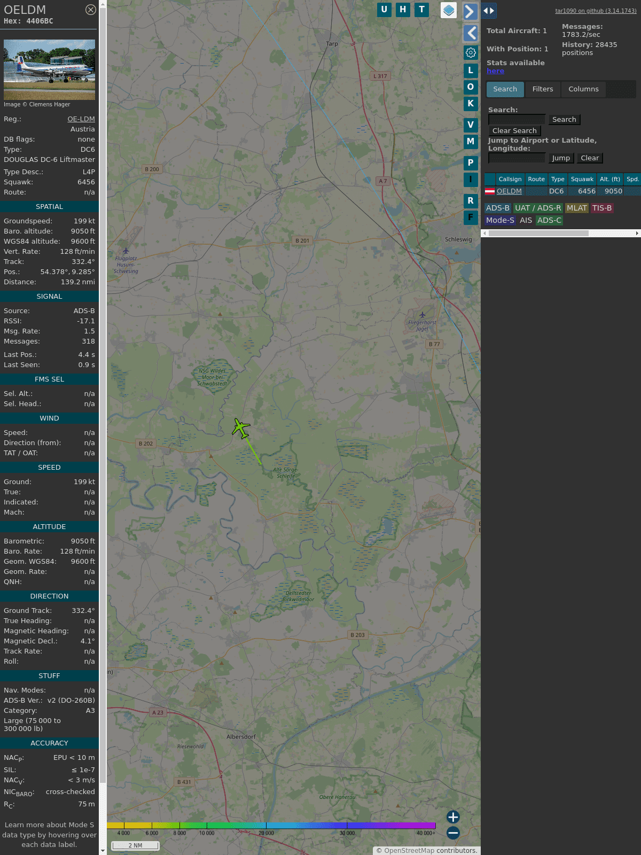Viewport: 641px width, 855px height.
Task: Click the Fliegerhorst Jagel airport icon
Action: pos(423,315)
